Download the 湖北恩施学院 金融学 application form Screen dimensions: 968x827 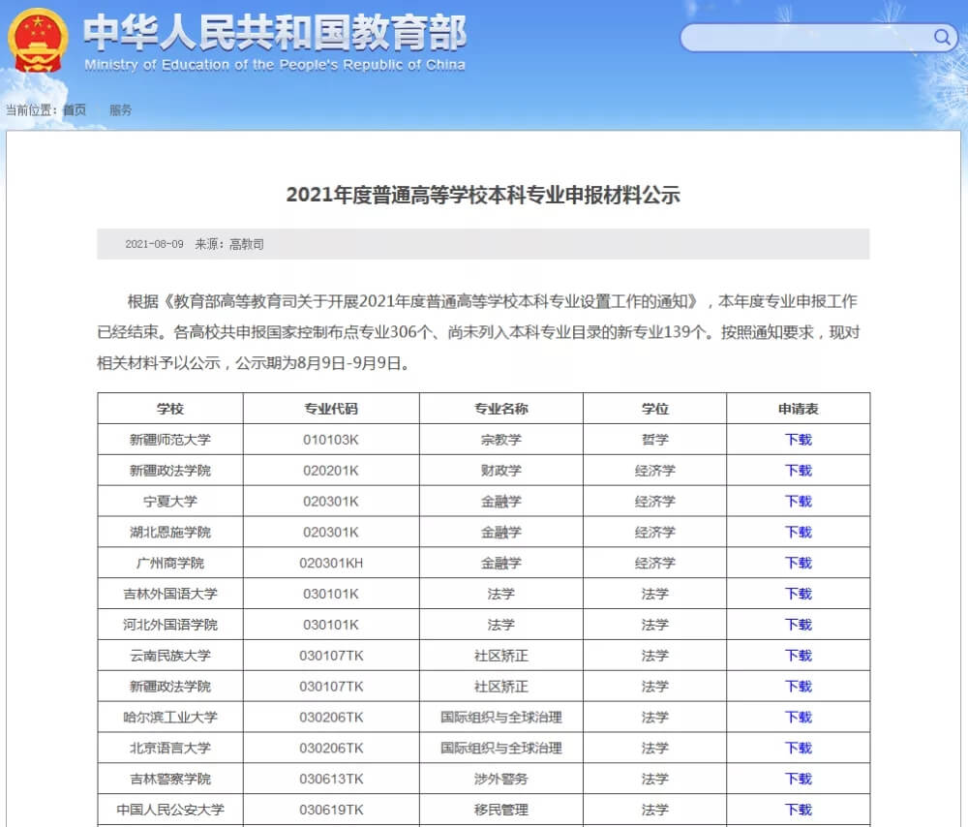tap(798, 532)
